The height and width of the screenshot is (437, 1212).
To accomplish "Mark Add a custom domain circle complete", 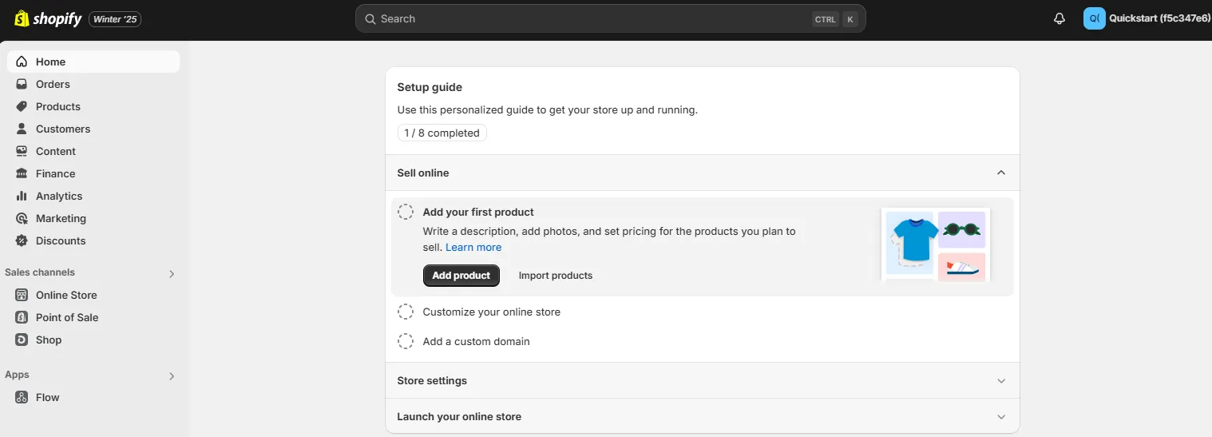I will pos(406,341).
